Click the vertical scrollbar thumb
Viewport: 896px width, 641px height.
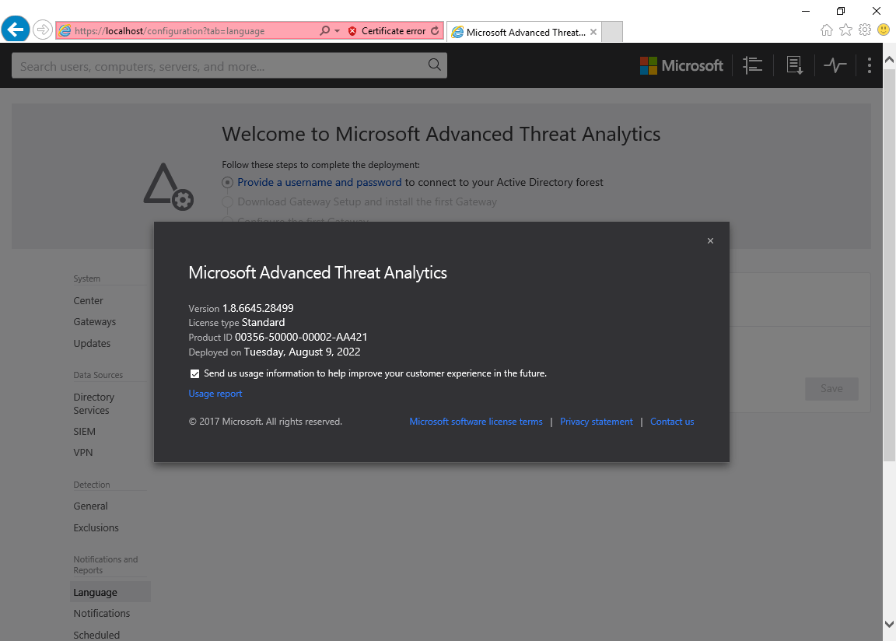889,264
